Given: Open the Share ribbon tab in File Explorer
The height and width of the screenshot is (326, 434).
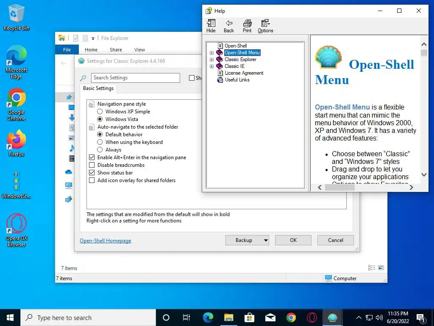Looking at the screenshot, I should coord(116,50).
